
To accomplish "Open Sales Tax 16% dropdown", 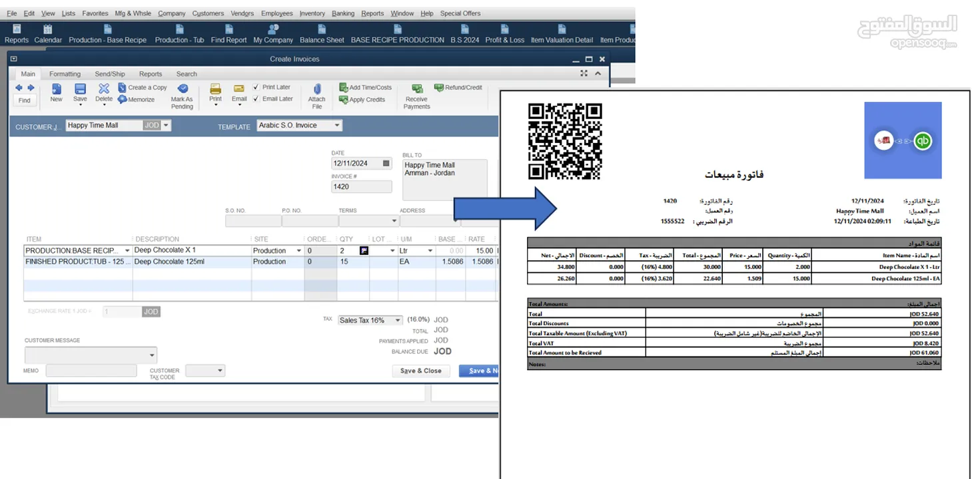I will pos(397,320).
